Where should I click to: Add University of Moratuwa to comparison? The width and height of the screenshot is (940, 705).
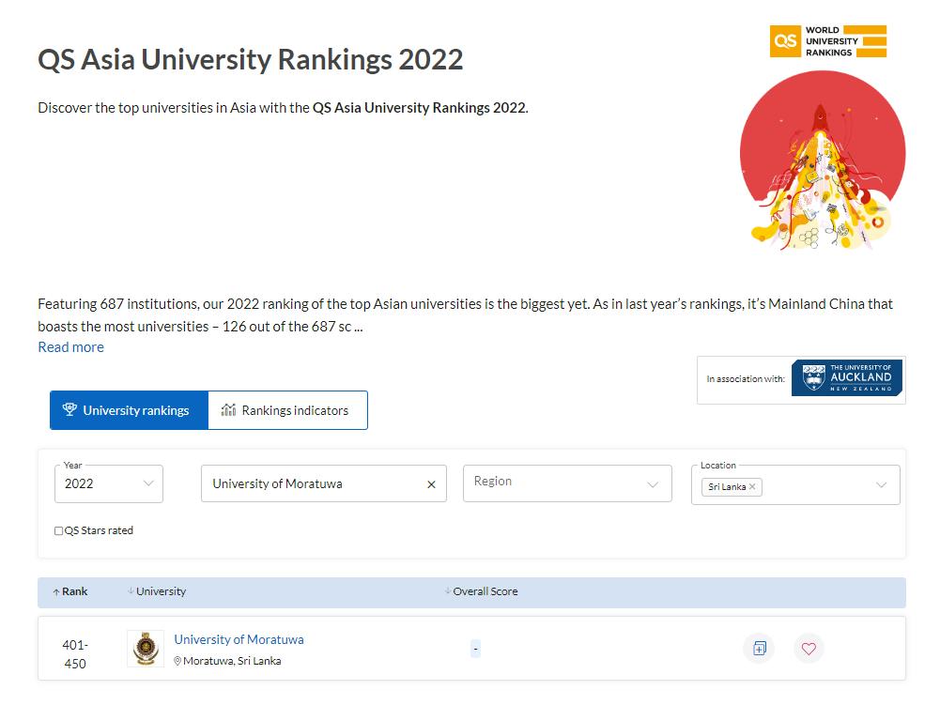[x=759, y=648]
